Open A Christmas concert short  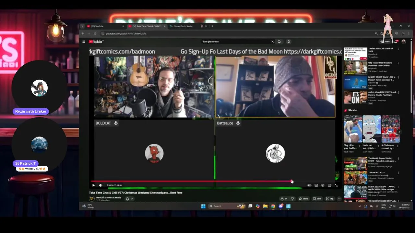[x=390, y=129]
